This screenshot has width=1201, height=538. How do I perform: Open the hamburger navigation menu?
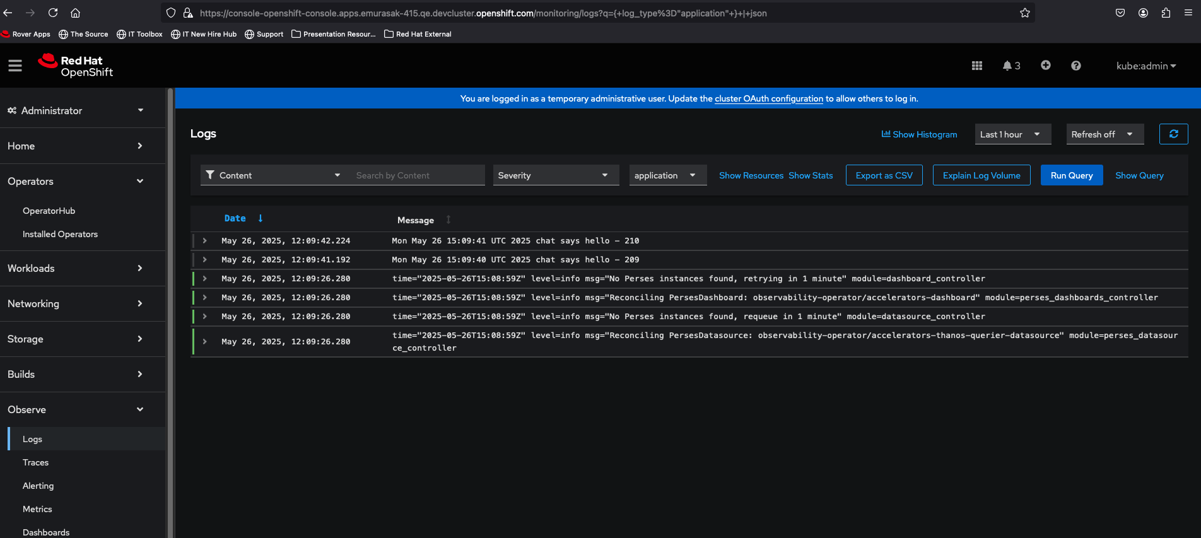pyautogui.click(x=15, y=66)
